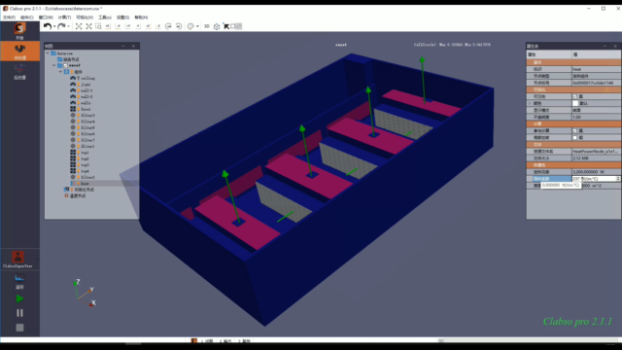This screenshot has width=622, height=350.
Task: Click the white 颜色 color swatch
Action: click(575, 103)
